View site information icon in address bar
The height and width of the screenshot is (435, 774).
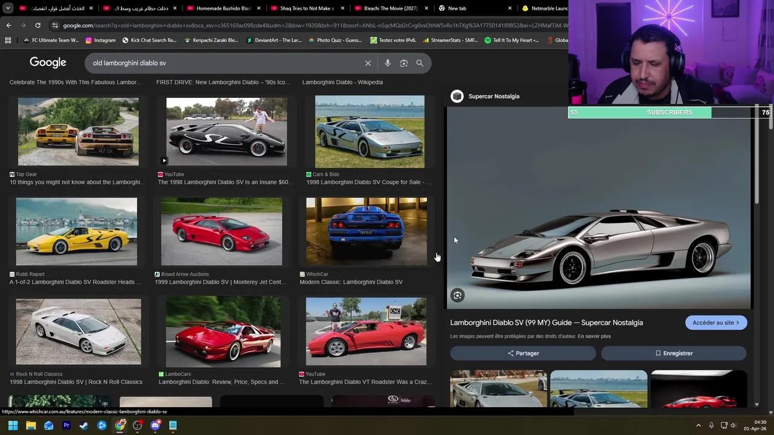(55, 25)
